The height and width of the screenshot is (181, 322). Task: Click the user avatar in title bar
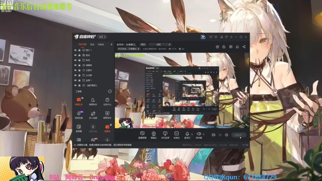tap(203, 37)
